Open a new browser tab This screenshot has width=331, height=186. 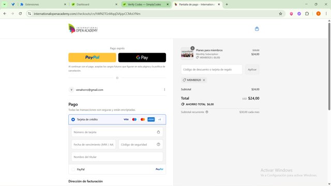point(227,4)
